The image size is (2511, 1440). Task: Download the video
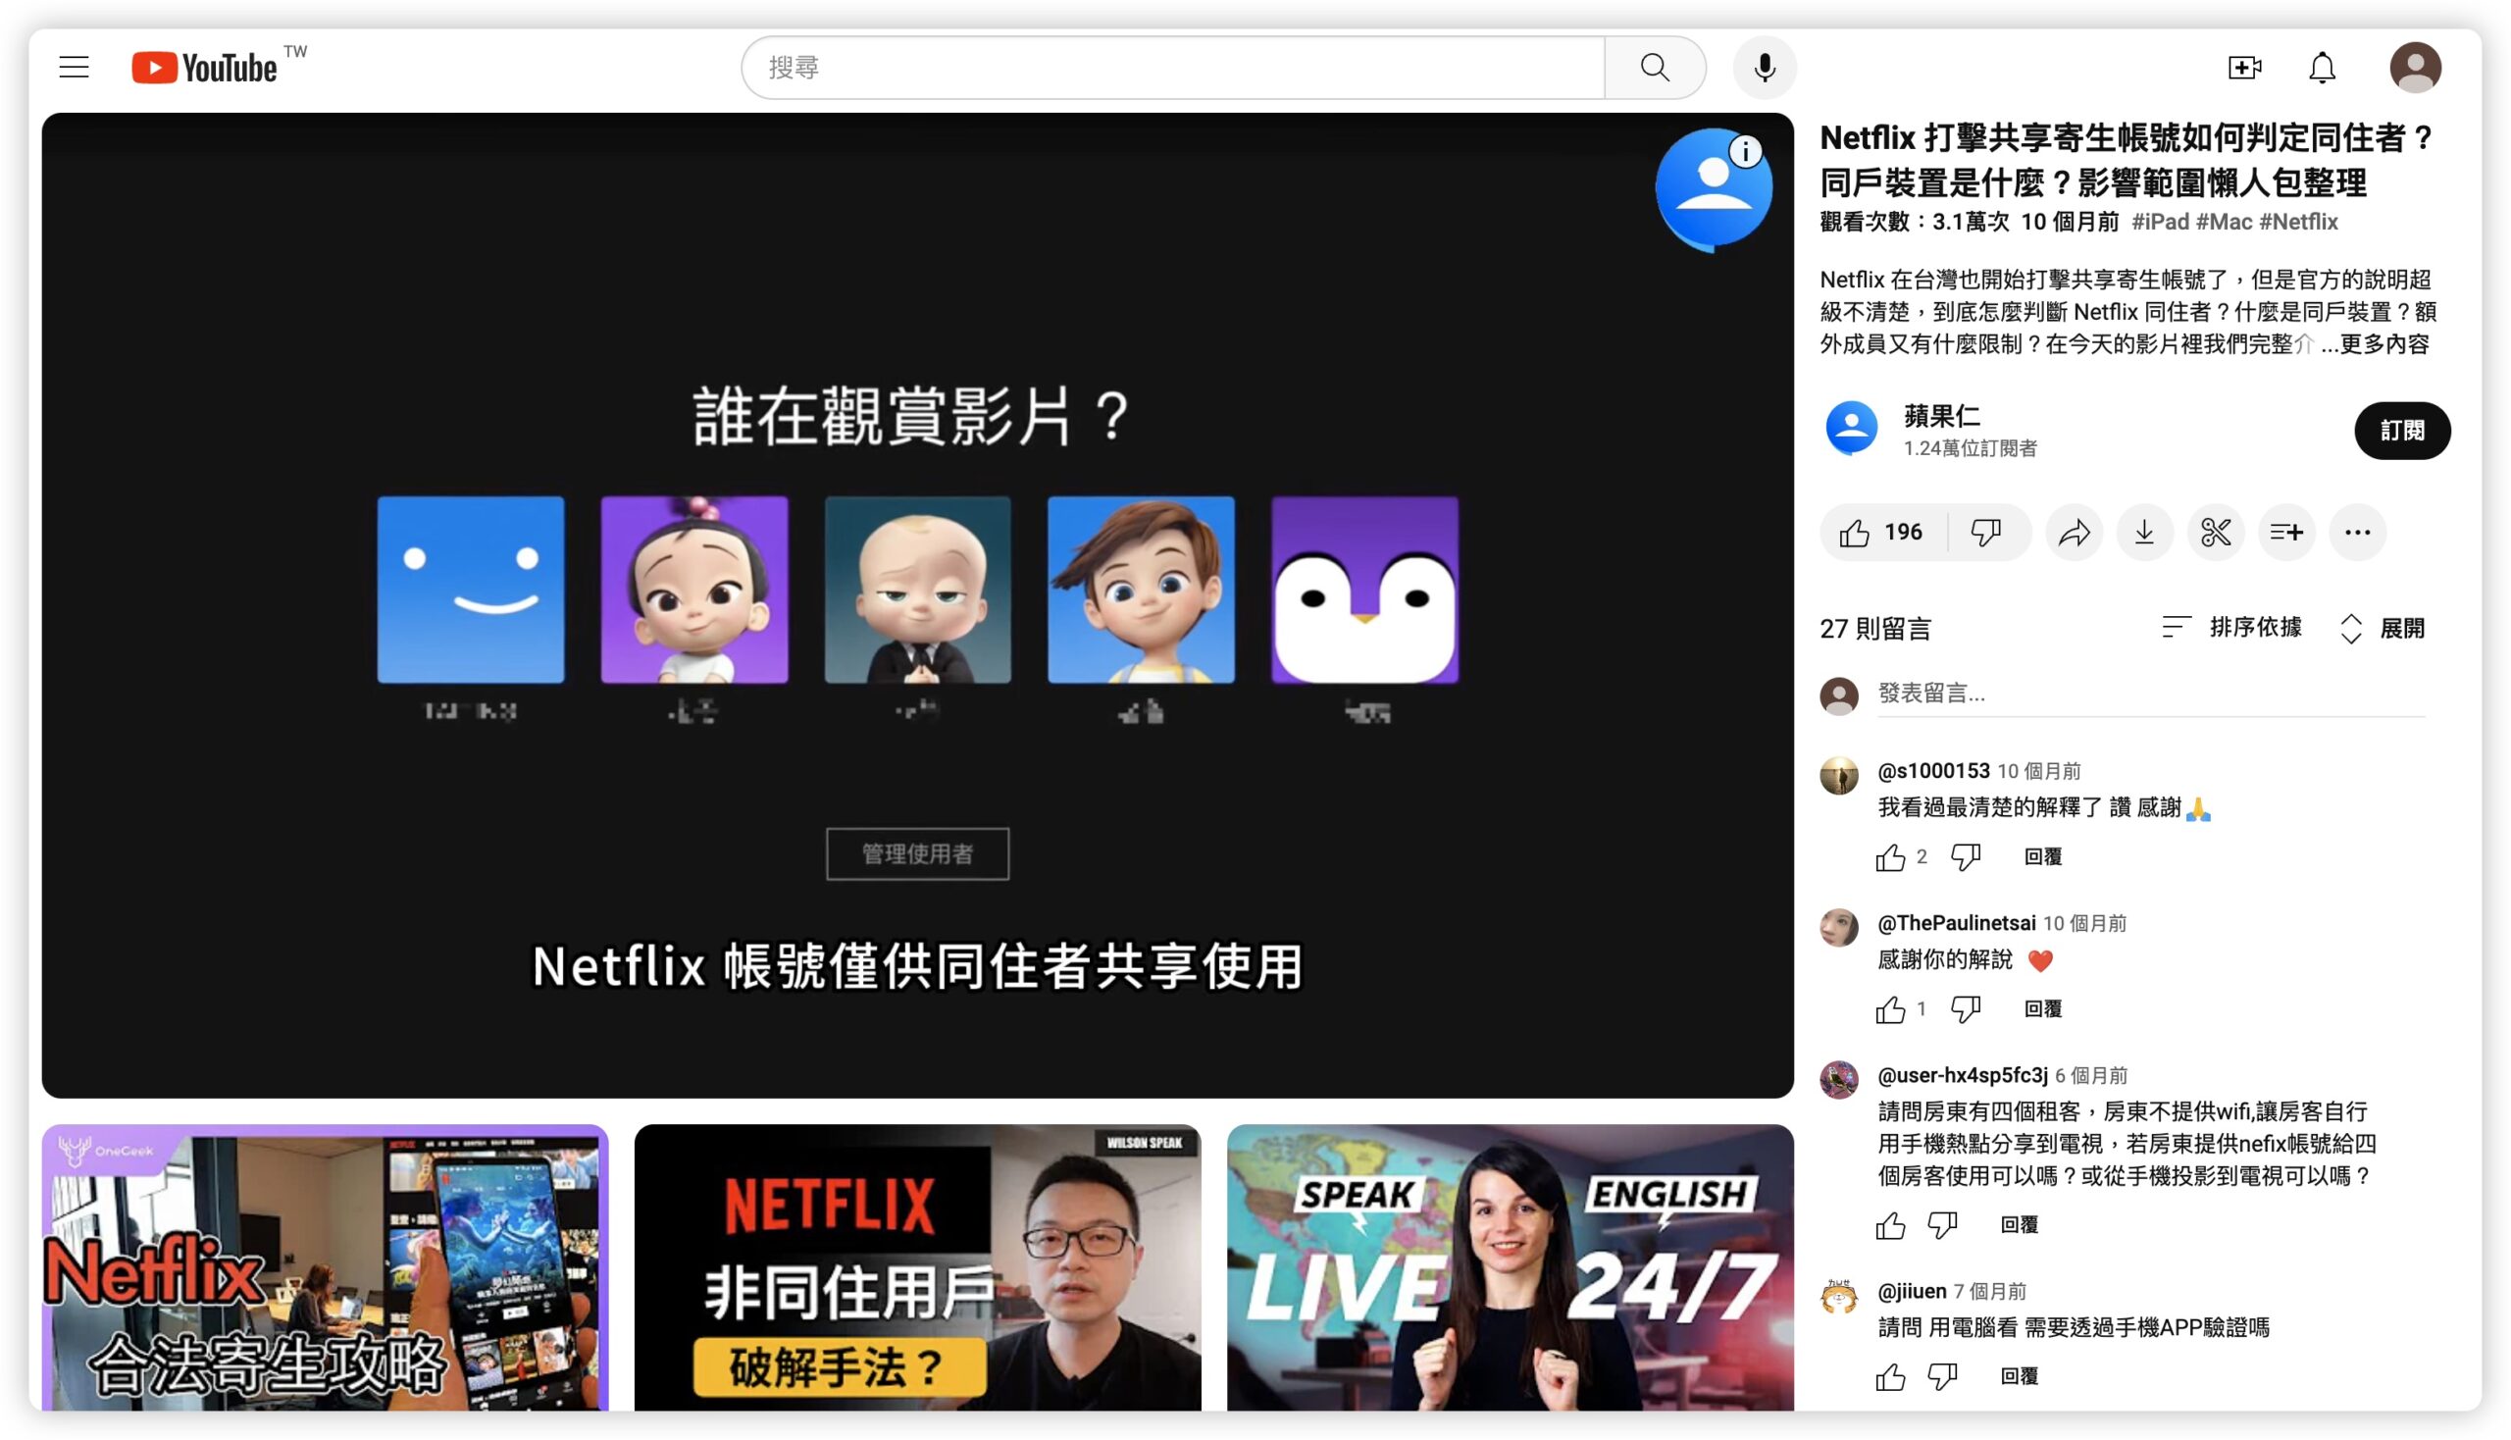[2144, 532]
